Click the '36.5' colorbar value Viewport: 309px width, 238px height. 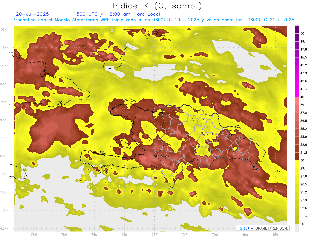coord(304,121)
